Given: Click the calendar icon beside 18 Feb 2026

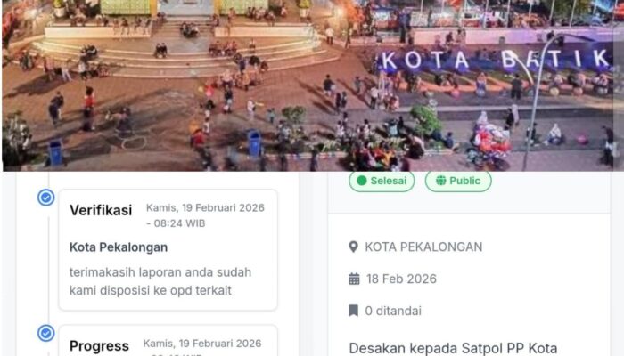Looking at the screenshot, I should point(354,279).
